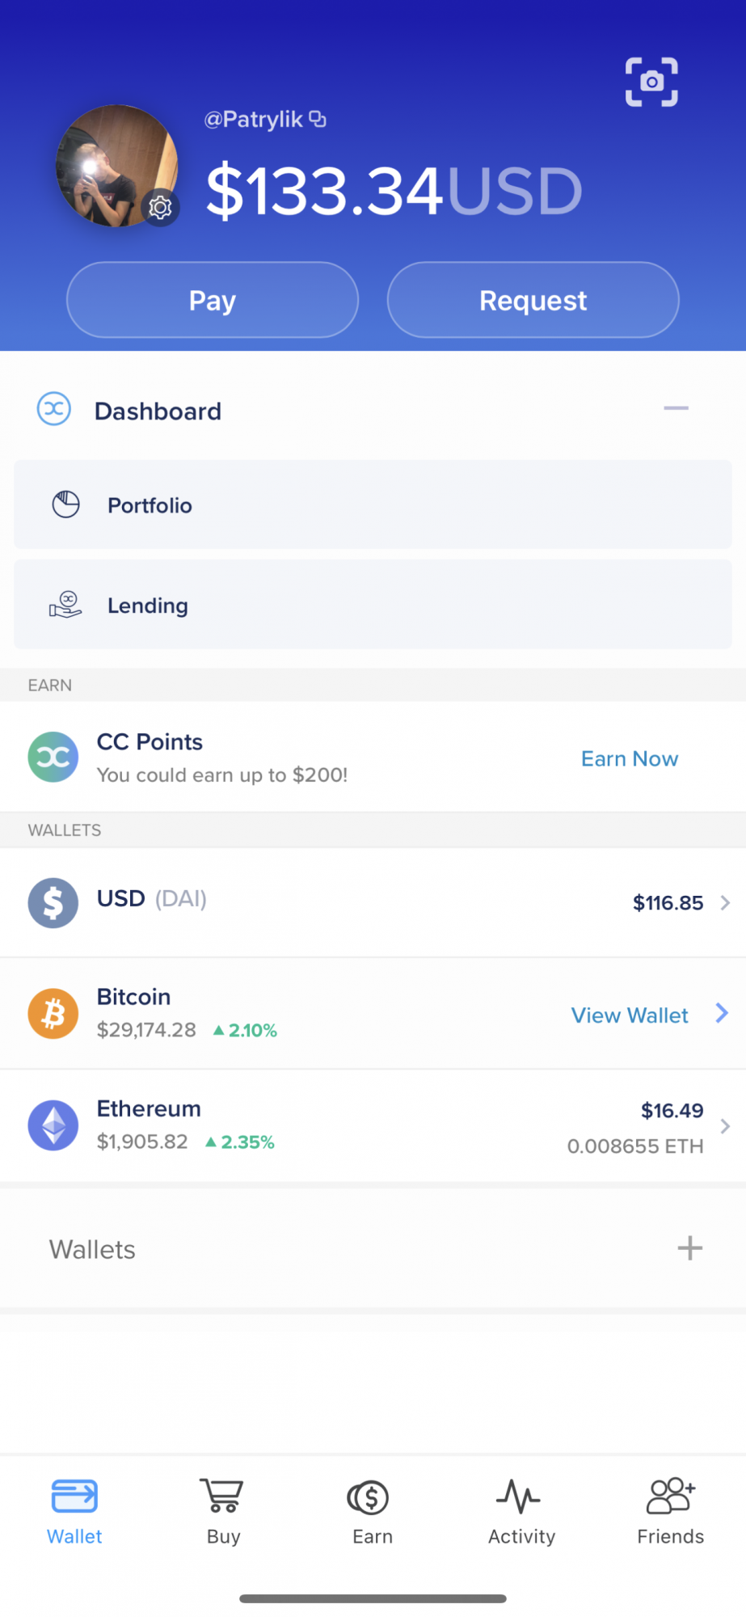
Task: Tap the Bitcoin coin icon
Action: (53, 1013)
